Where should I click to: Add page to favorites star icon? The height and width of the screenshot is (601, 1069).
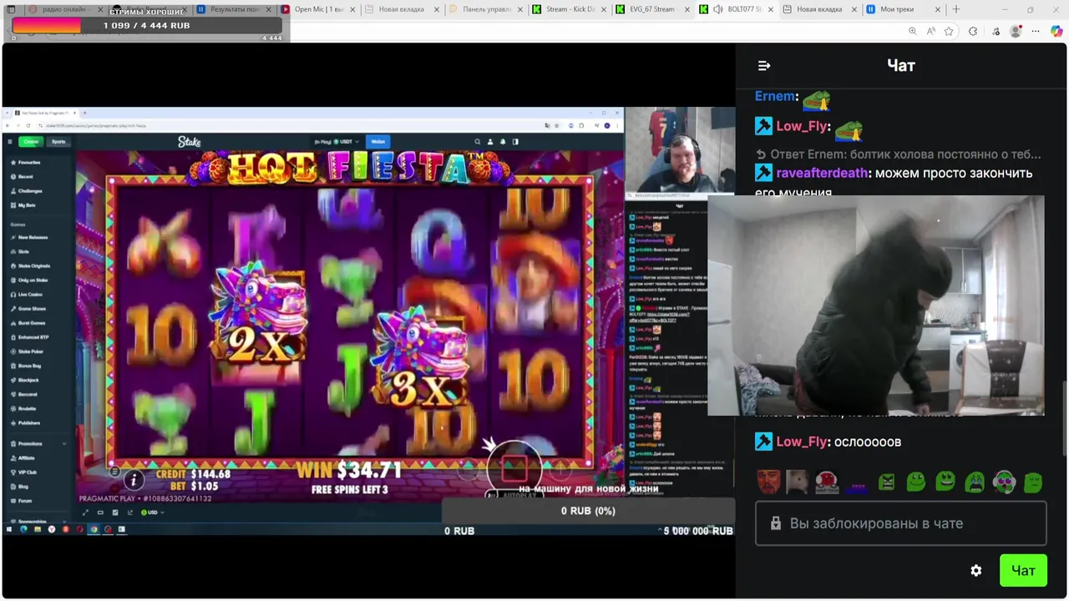pos(949,31)
